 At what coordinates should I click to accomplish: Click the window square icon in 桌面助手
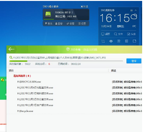click(x=134, y=41)
